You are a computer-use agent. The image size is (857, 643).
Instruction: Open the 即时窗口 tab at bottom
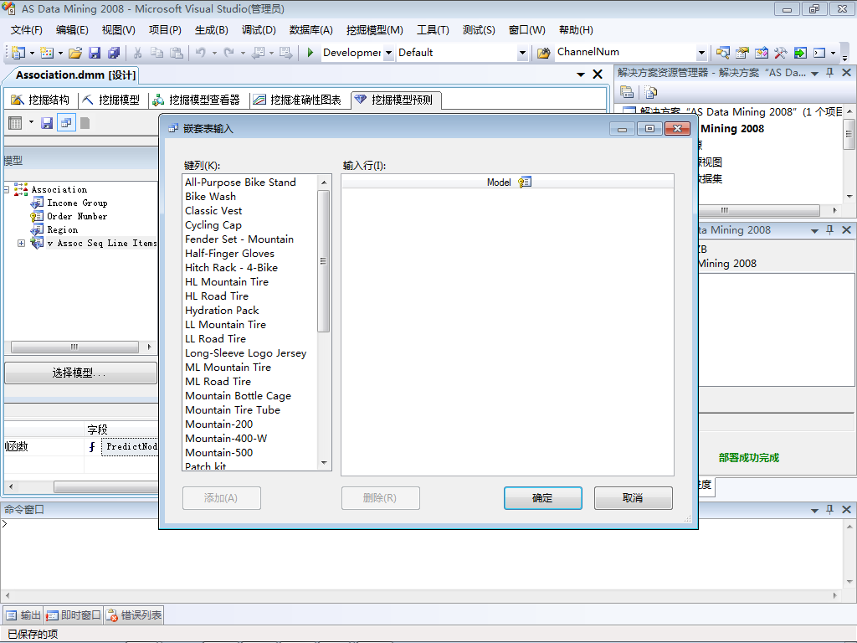pos(74,615)
